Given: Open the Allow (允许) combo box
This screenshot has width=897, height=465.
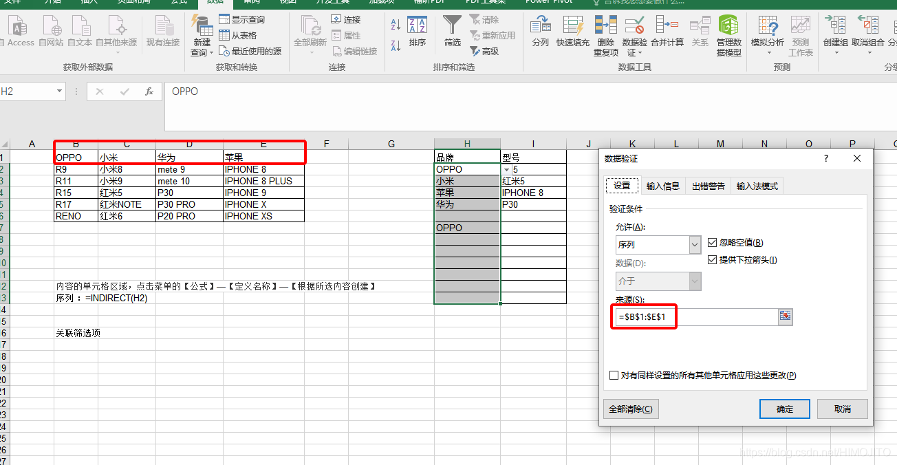Looking at the screenshot, I should coord(658,245).
